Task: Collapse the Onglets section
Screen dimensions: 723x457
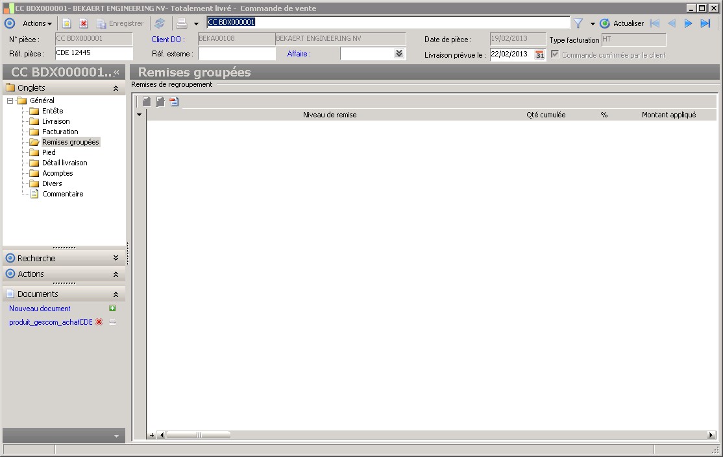Action: tap(116, 88)
